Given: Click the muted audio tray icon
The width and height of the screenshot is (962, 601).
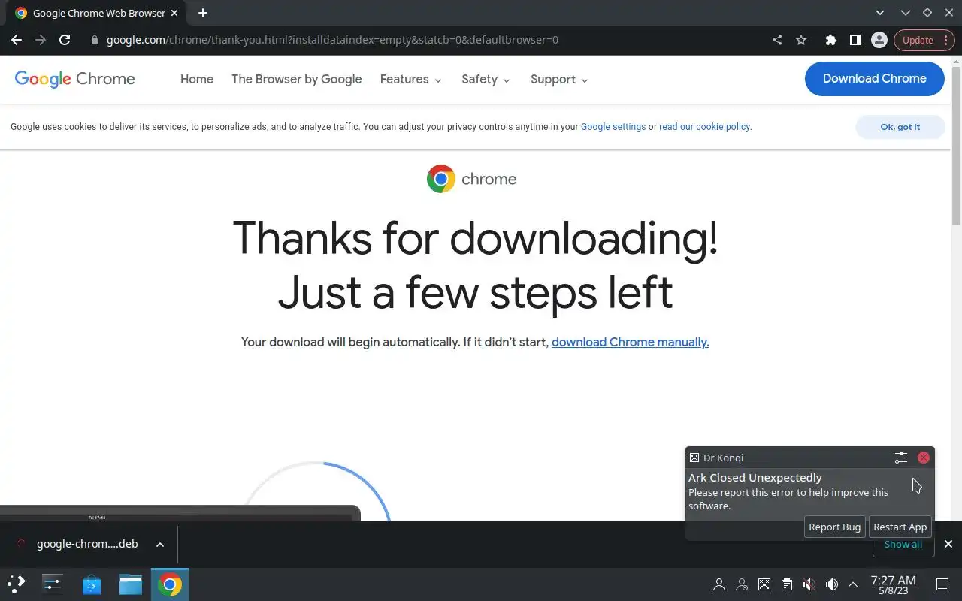Looking at the screenshot, I should pos(809,584).
